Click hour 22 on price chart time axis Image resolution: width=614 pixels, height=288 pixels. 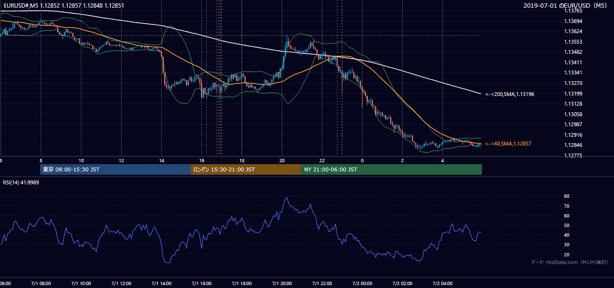322,160
